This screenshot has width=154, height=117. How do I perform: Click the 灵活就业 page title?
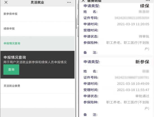[x=37, y=2]
